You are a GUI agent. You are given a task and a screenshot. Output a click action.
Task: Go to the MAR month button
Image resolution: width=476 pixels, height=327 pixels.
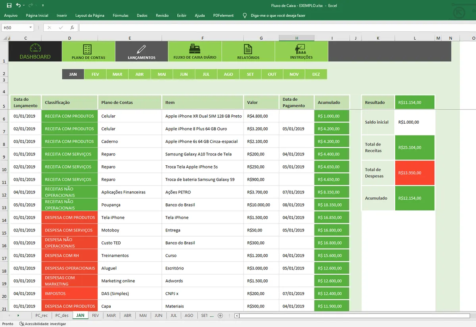117,74
